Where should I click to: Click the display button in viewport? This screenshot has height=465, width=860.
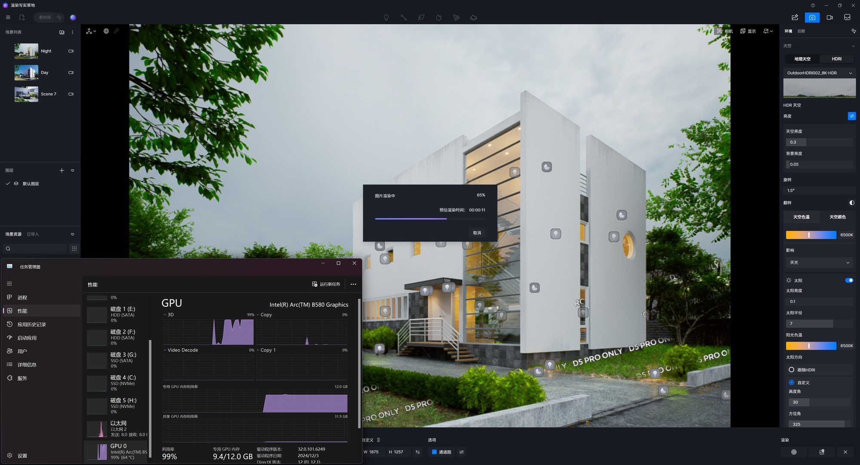point(748,31)
